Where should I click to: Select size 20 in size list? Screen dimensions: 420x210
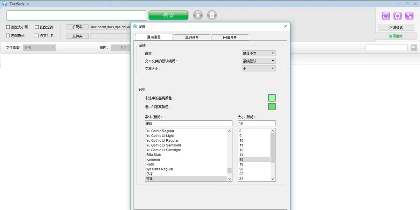pyautogui.click(x=254, y=169)
